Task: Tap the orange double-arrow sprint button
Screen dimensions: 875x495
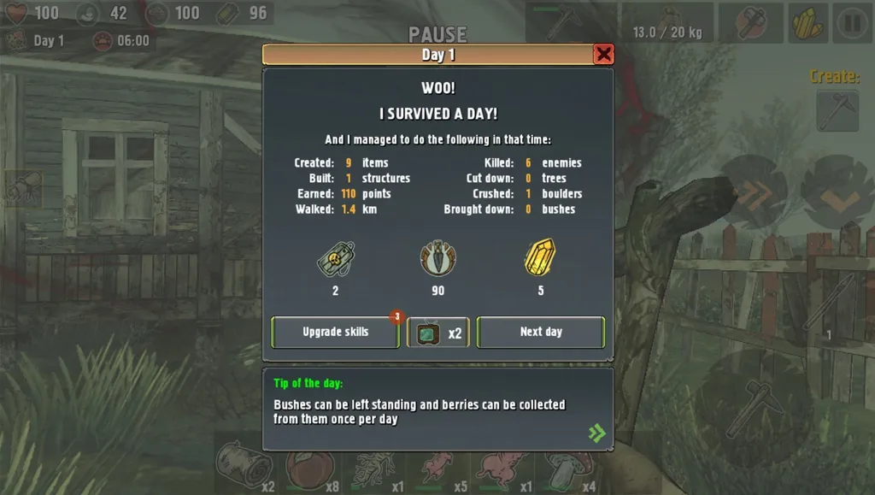Action: (754, 192)
